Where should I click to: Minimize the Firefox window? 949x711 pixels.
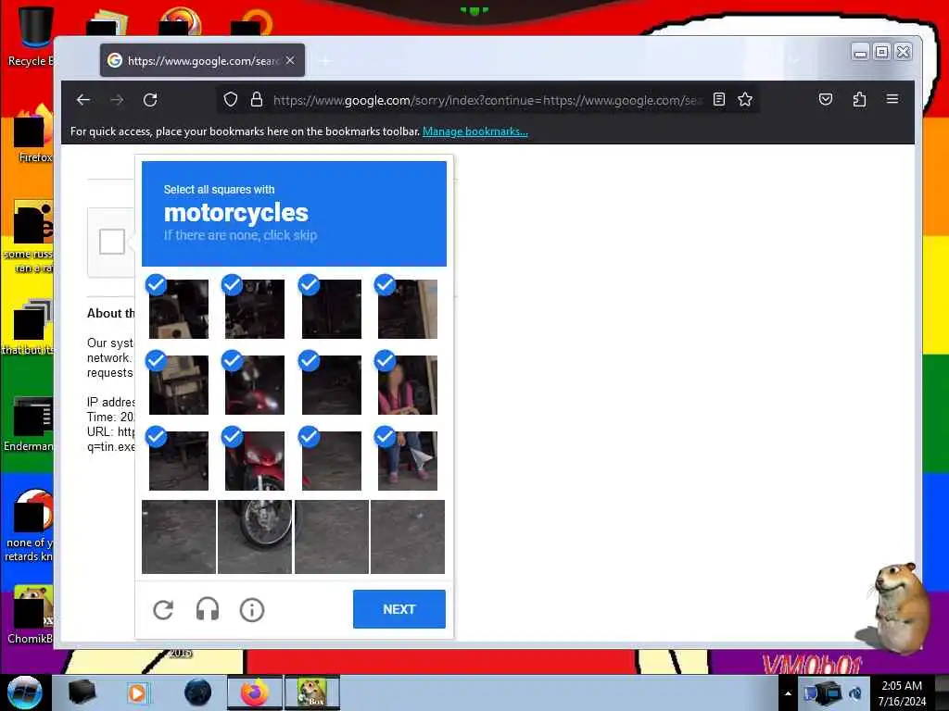(860, 53)
